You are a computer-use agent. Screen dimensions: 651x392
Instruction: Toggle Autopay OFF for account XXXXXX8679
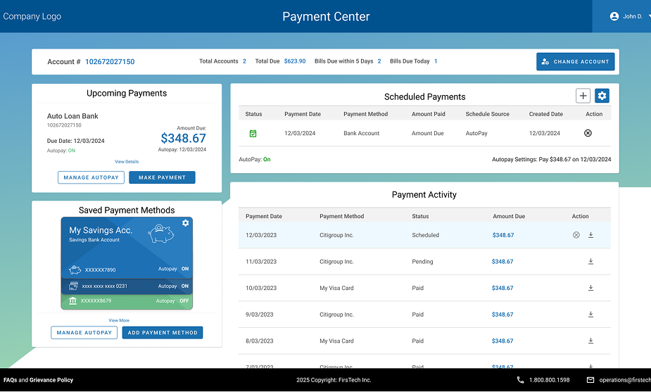point(184,301)
